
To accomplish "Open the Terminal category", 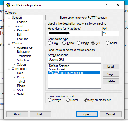I will 17,26.
